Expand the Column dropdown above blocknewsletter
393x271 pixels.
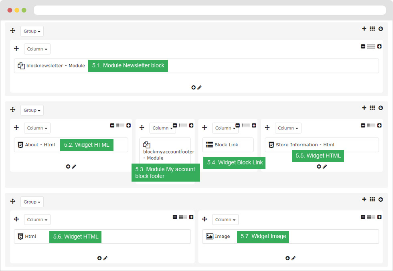click(37, 49)
